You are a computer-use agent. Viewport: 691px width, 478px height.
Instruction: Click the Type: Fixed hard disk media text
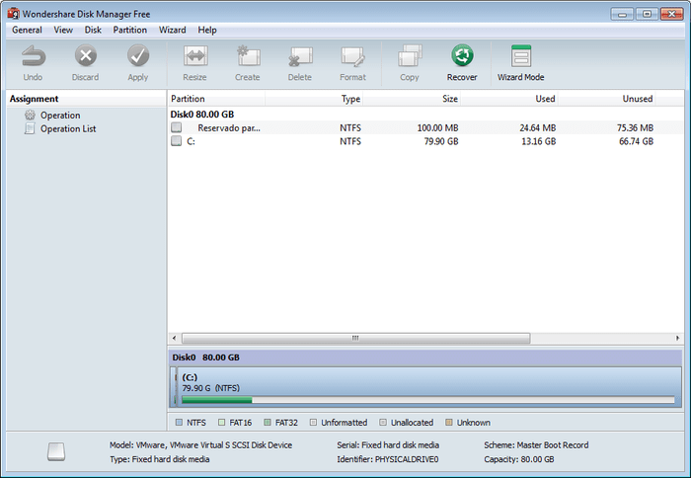[x=160, y=459]
